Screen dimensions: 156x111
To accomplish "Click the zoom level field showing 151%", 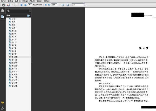I will [x=54, y=5].
